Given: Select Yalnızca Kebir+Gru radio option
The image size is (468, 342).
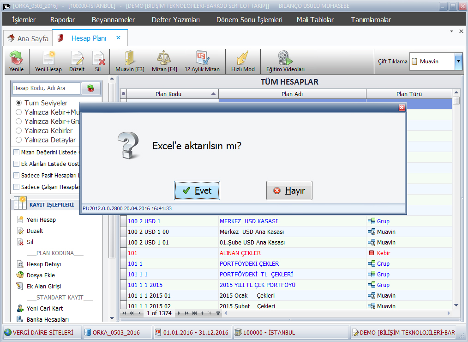Looking at the screenshot, I should point(18,122).
